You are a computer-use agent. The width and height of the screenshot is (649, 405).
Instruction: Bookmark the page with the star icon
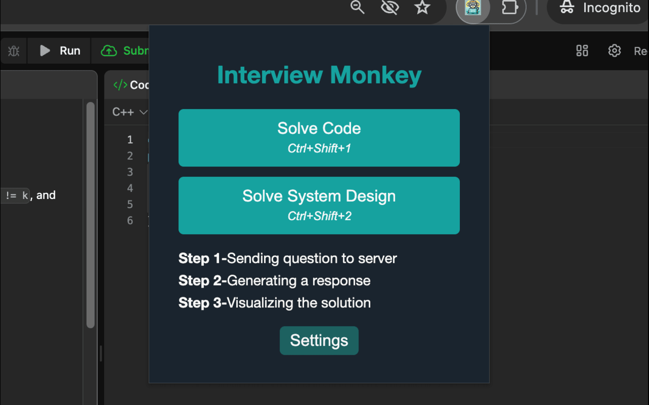coord(423,8)
